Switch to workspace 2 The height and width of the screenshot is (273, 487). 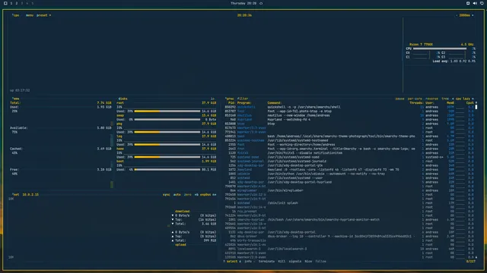[17, 3]
